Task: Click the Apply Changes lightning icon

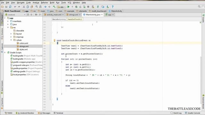Action: [x=72, y=7]
